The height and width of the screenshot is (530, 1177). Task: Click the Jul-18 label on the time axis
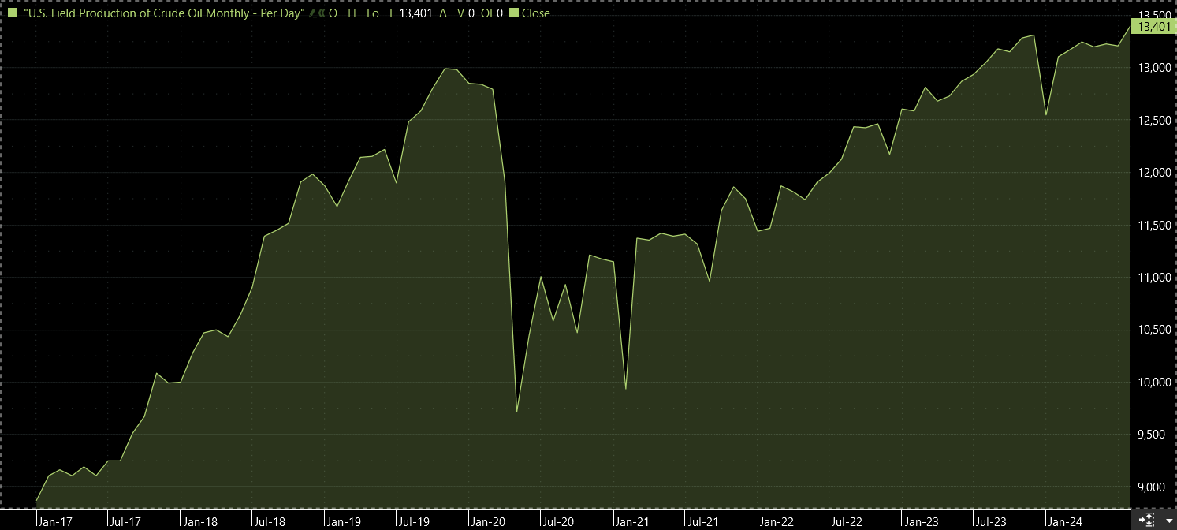[270, 521]
